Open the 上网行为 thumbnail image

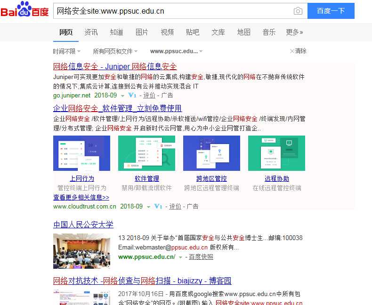(x=81, y=153)
